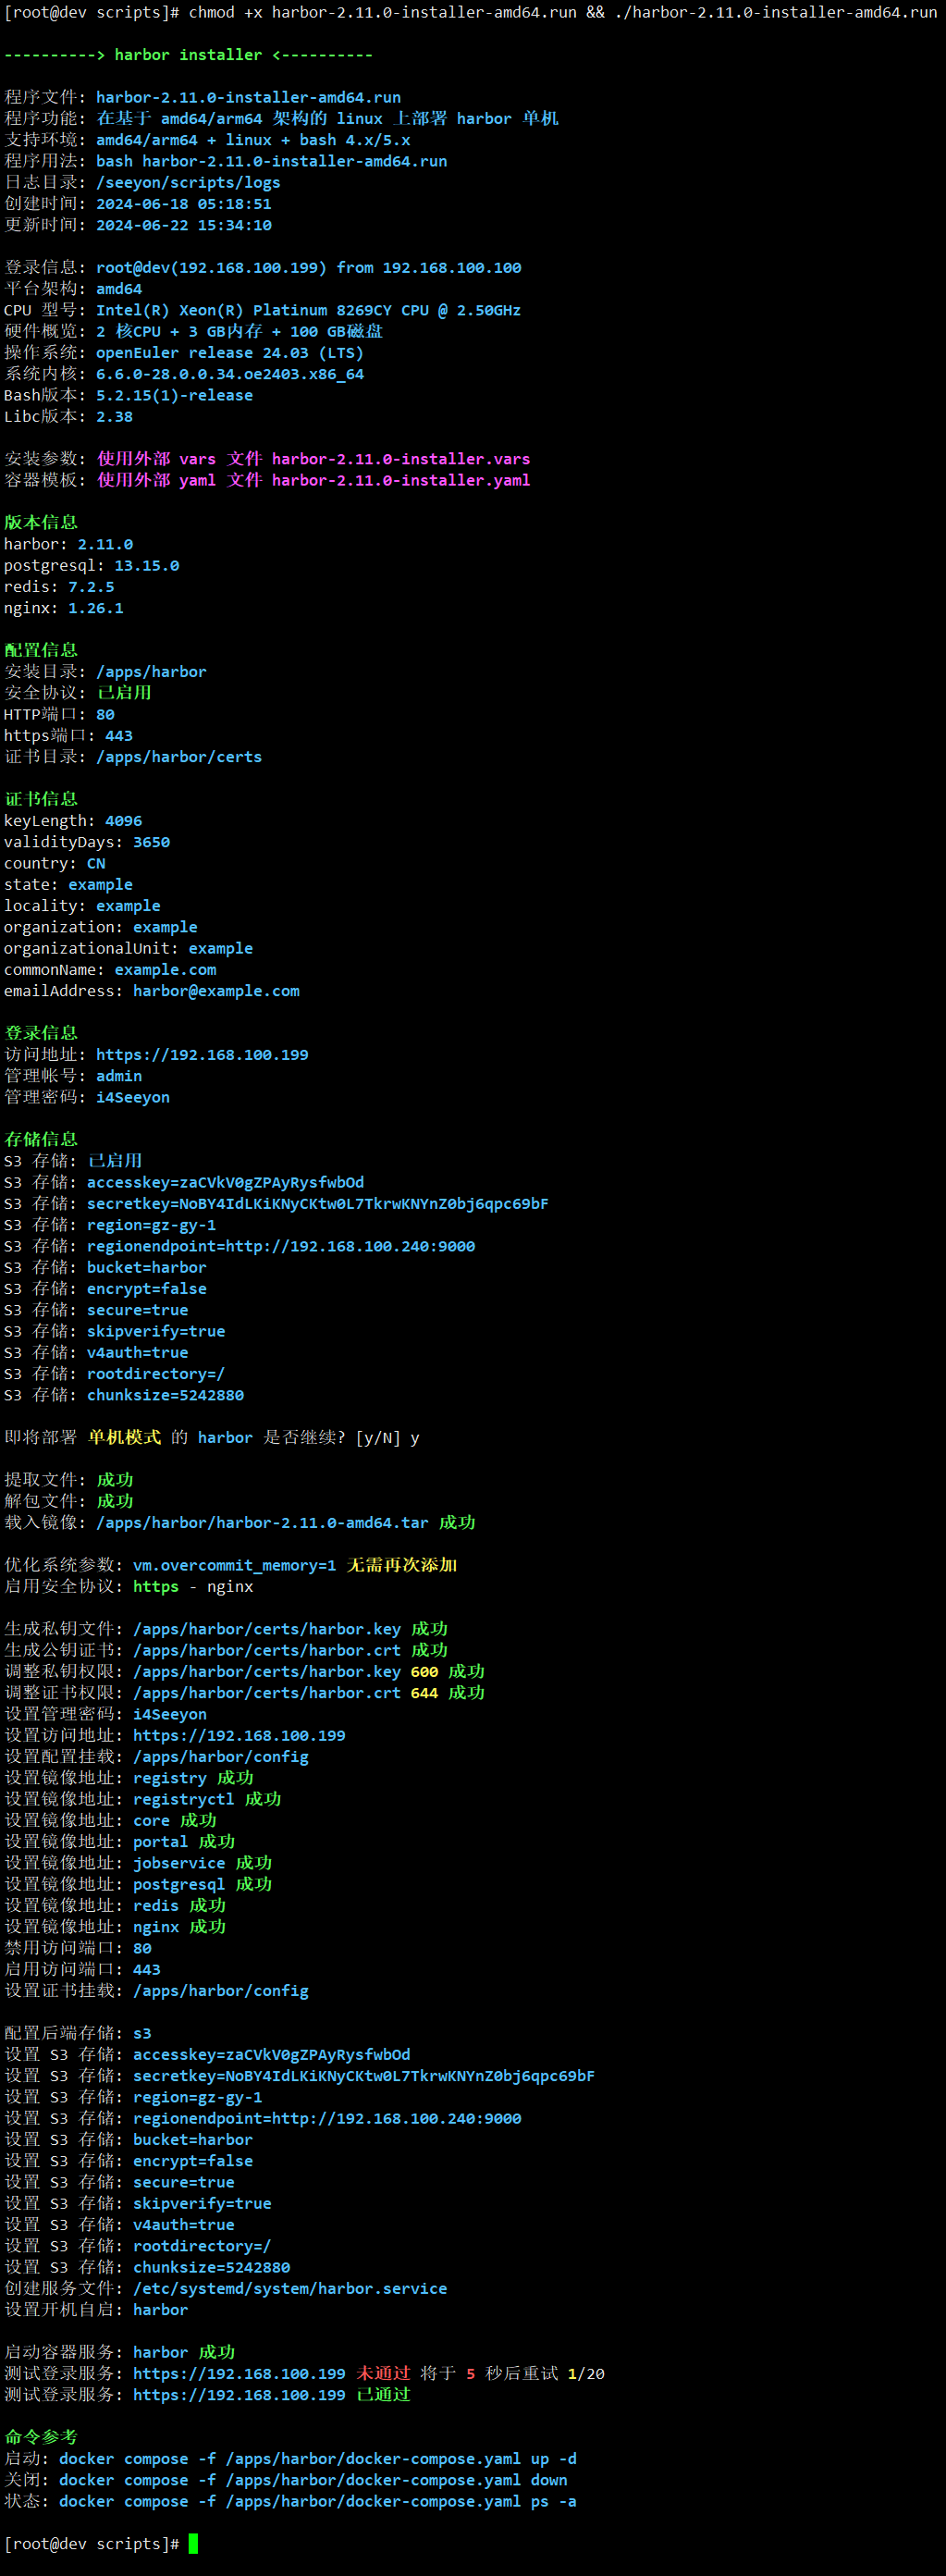Image resolution: width=946 pixels, height=2576 pixels.
Task: Click 'S3 存储: chunksize=5242880' line
Action: tap(124, 1395)
